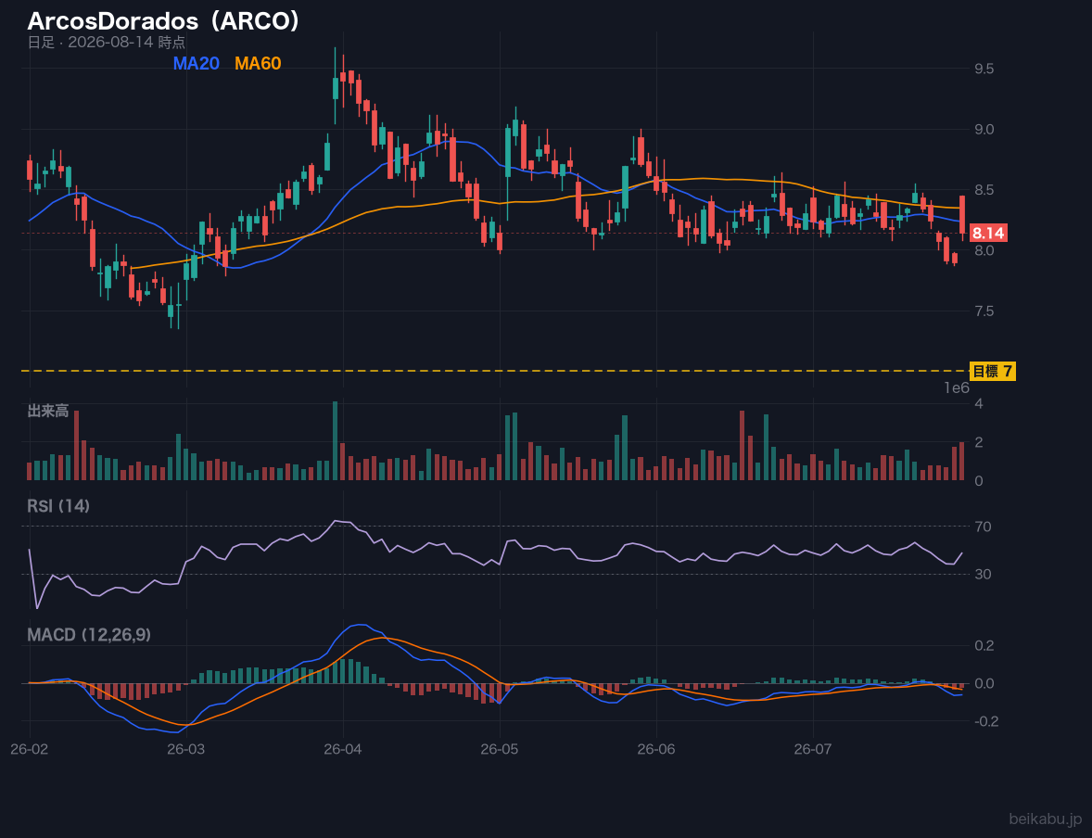This screenshot has width=1092, height=838.
Task: Click the volume axis 2 label
Action: pyautogui.click(x=979, y=442)
